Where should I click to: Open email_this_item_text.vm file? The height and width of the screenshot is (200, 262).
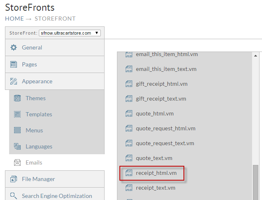pos(166,69)
